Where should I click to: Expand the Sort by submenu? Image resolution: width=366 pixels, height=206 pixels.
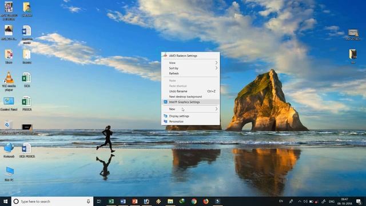(x=190, y=68)
